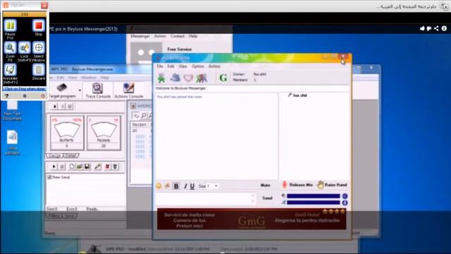This screenshot has width=451, height=254.
Task: Delete send entry red X icon
Action: point(107,167)
